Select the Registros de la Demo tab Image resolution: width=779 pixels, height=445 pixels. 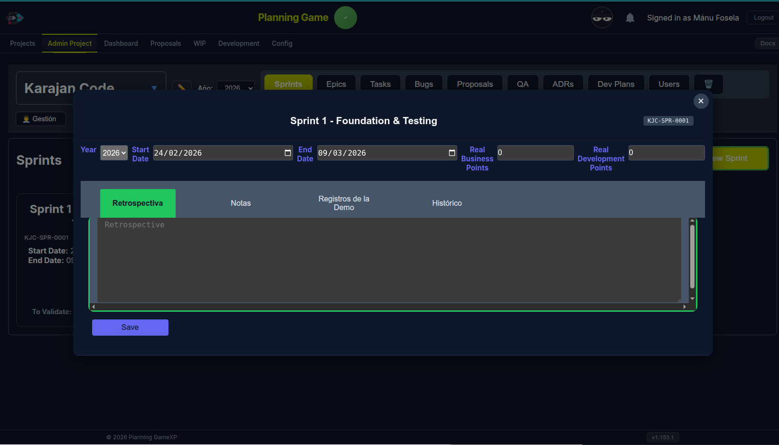coord(344,203)
